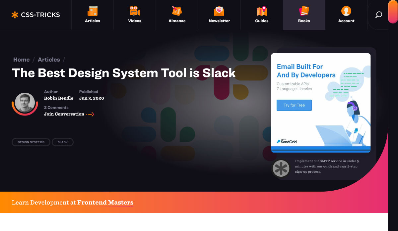The image size is (398, 231).
Task: Navigate to Articles breadcrumb link
Action: (49, 60)
